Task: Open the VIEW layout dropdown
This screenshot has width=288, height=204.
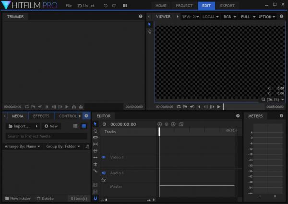Action: pyautogui.click(x=191, y=17)
